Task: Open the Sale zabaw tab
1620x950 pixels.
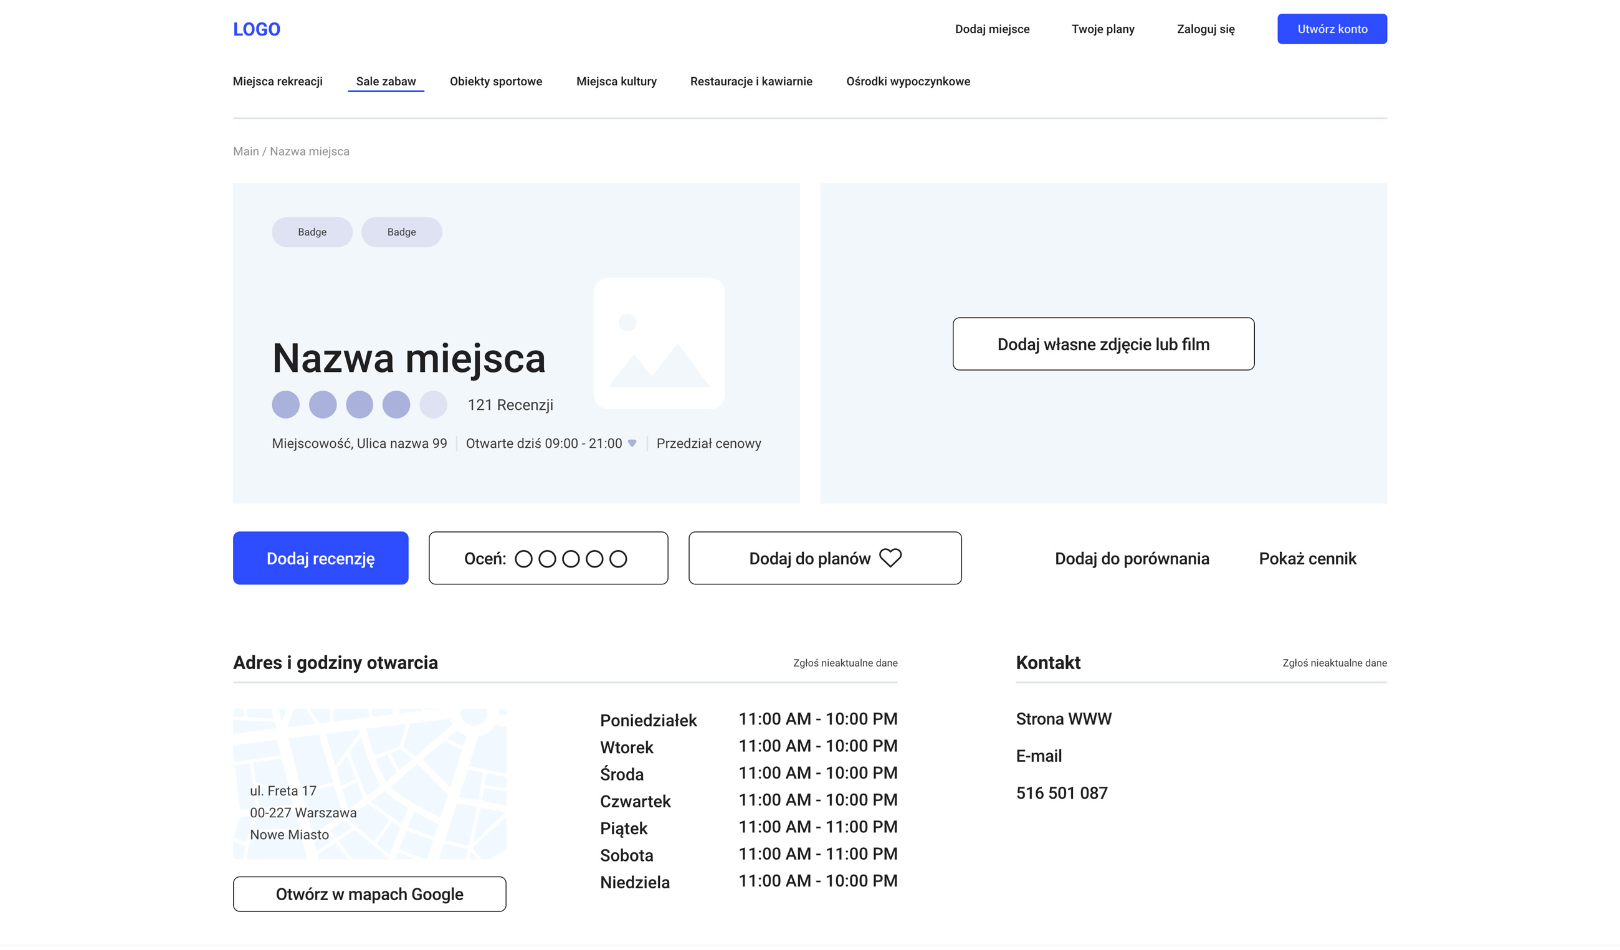Action: point(386,82)
